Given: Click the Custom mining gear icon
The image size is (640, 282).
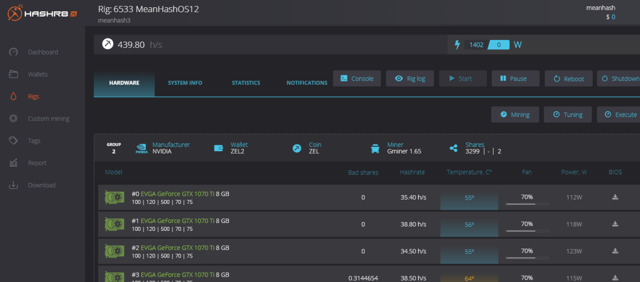Looking at the screenshot, I should pos(13,119).
